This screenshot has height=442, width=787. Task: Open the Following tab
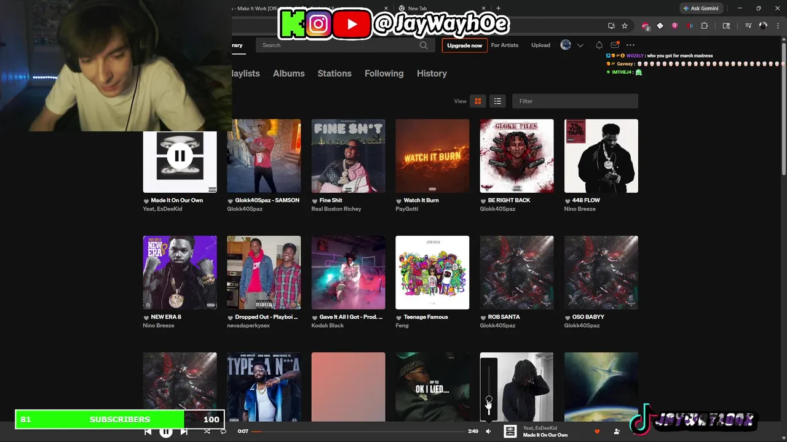click(x=384, y=73)
